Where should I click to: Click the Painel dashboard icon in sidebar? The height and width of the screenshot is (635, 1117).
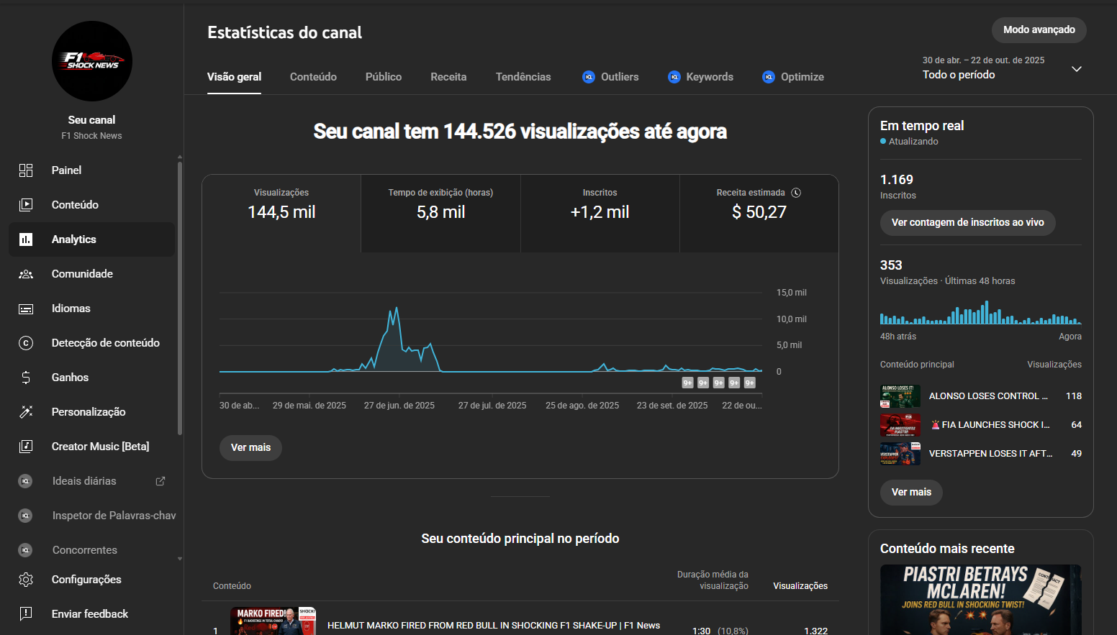26,170
